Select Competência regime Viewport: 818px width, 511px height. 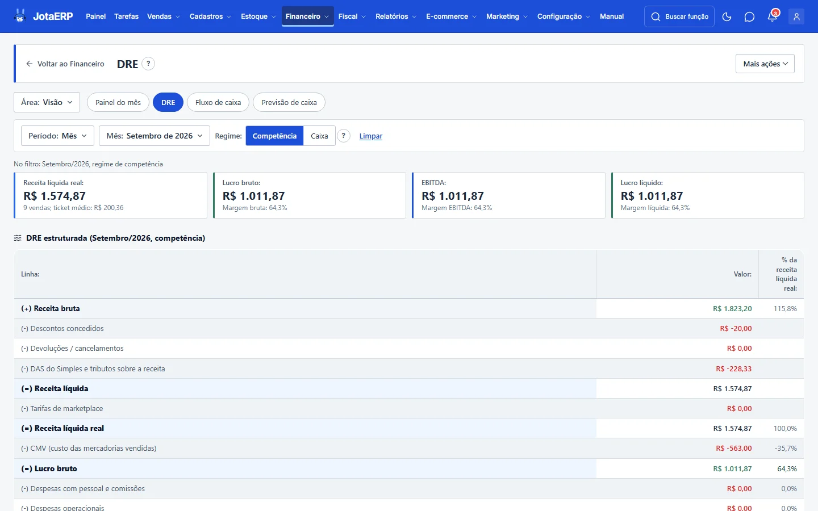[x=274, y=136]
